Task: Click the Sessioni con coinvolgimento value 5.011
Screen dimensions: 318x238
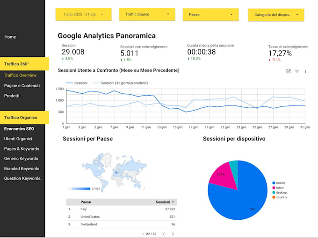Action: tap(129, 53)
